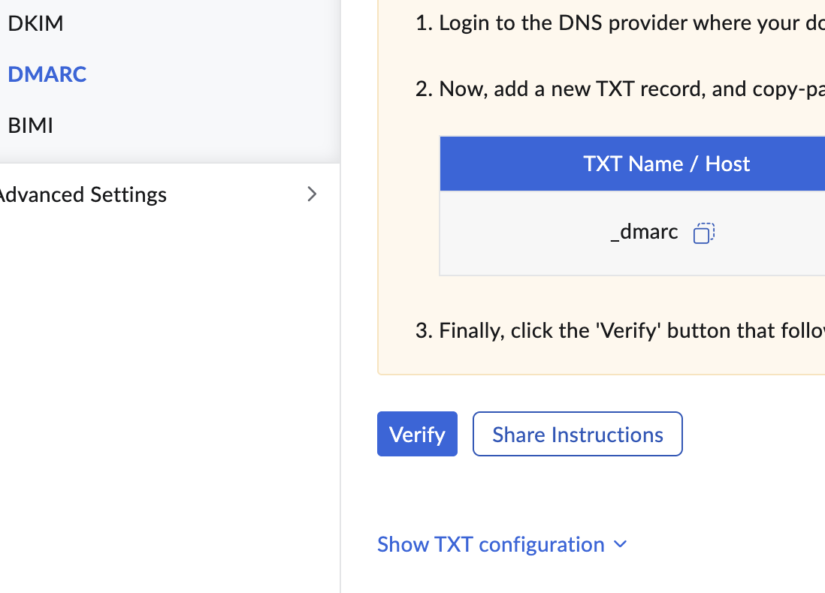The image size is (825, 593).
Task: Open the DKIM settings page
Action: tap(35, 23)
